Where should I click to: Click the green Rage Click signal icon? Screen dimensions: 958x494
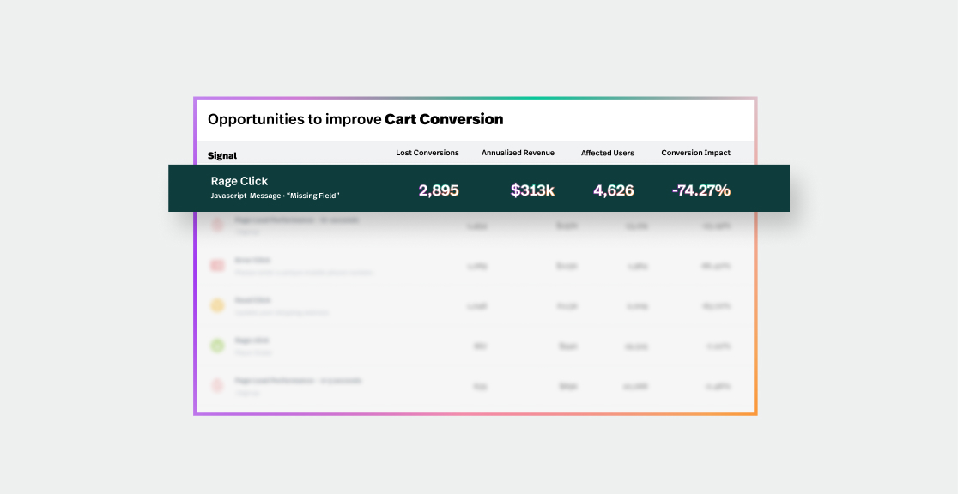tap(216, 346)
